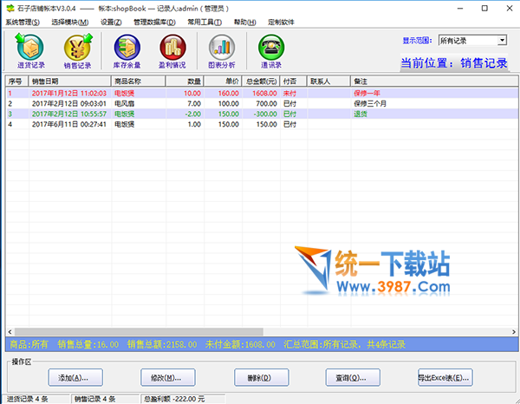This screenshot has width=520, height=404.
Task: Open the 进货记录 purchase records icon
Action: point(29,50)
